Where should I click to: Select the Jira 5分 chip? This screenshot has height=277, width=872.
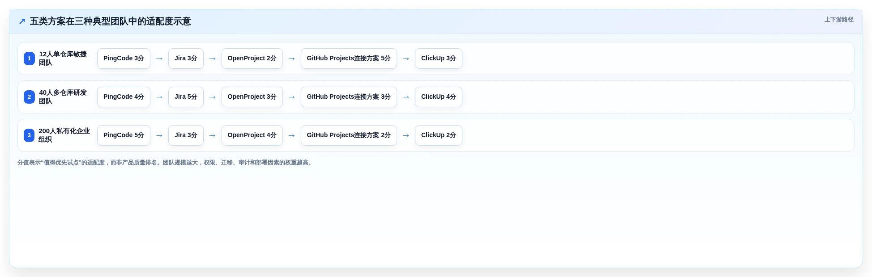(x=186, y=97)
